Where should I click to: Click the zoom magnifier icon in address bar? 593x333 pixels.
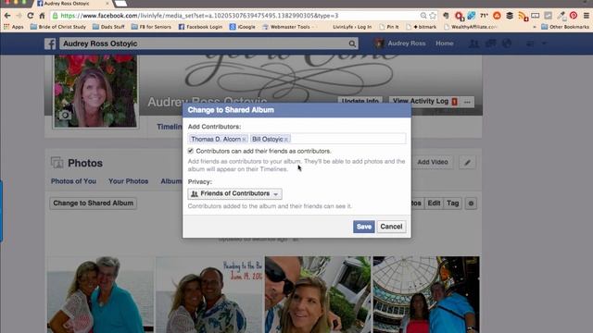423,16
